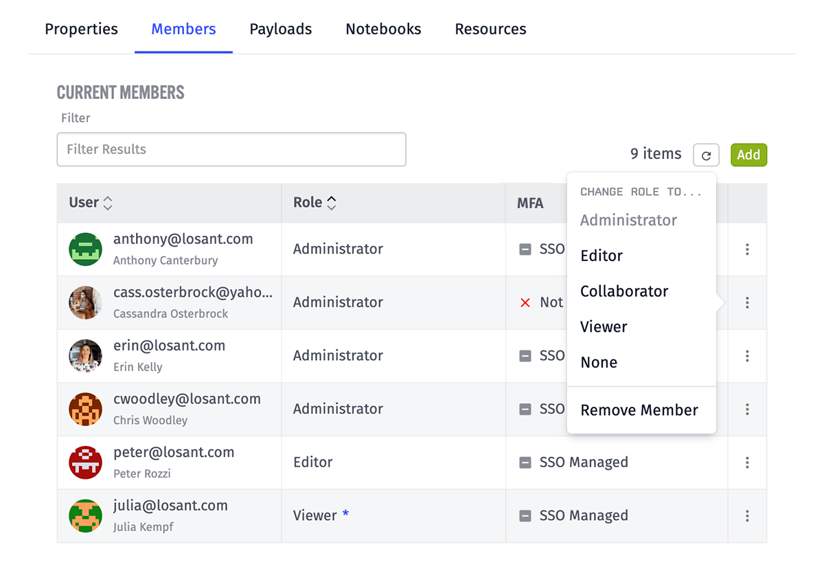Click Administrator role for anthony@losant.com
This screenshot has height=562, width=824.
point(338,249)
